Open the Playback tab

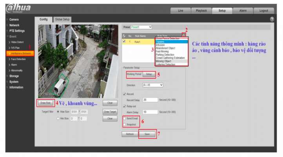coord(201,11)
